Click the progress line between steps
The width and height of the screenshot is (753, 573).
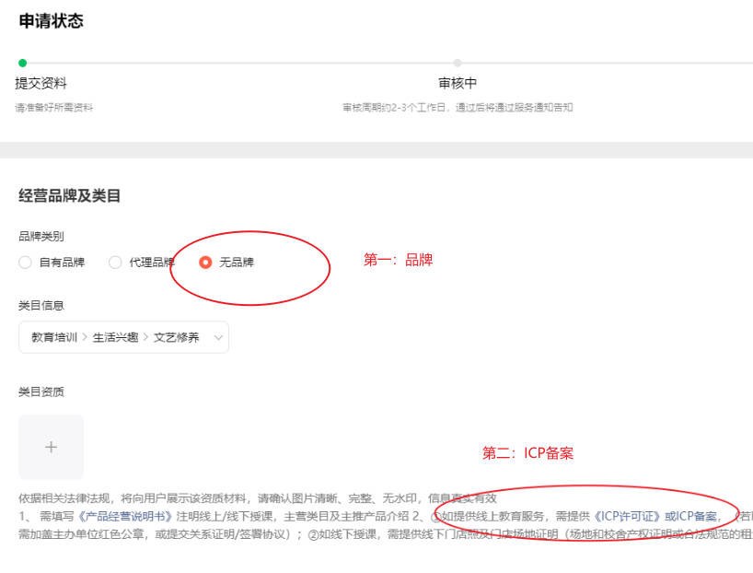click(239, 64)
